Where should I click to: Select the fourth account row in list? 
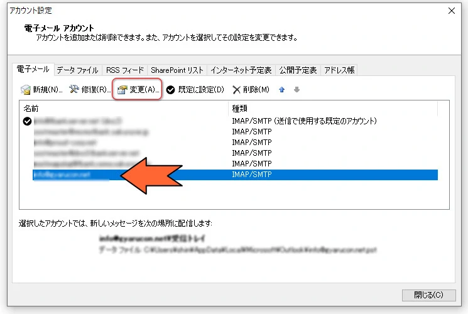(235, 153)
